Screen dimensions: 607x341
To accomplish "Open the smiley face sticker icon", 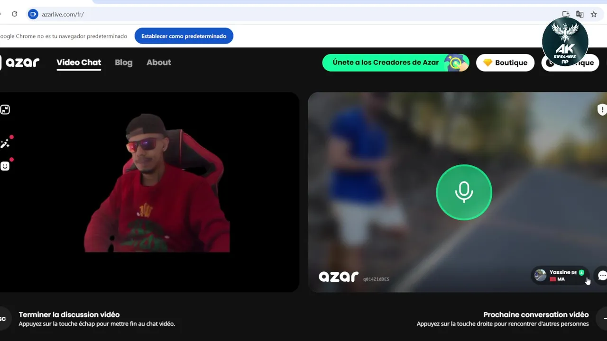I will pyautogui.click(x=5, y=166).
